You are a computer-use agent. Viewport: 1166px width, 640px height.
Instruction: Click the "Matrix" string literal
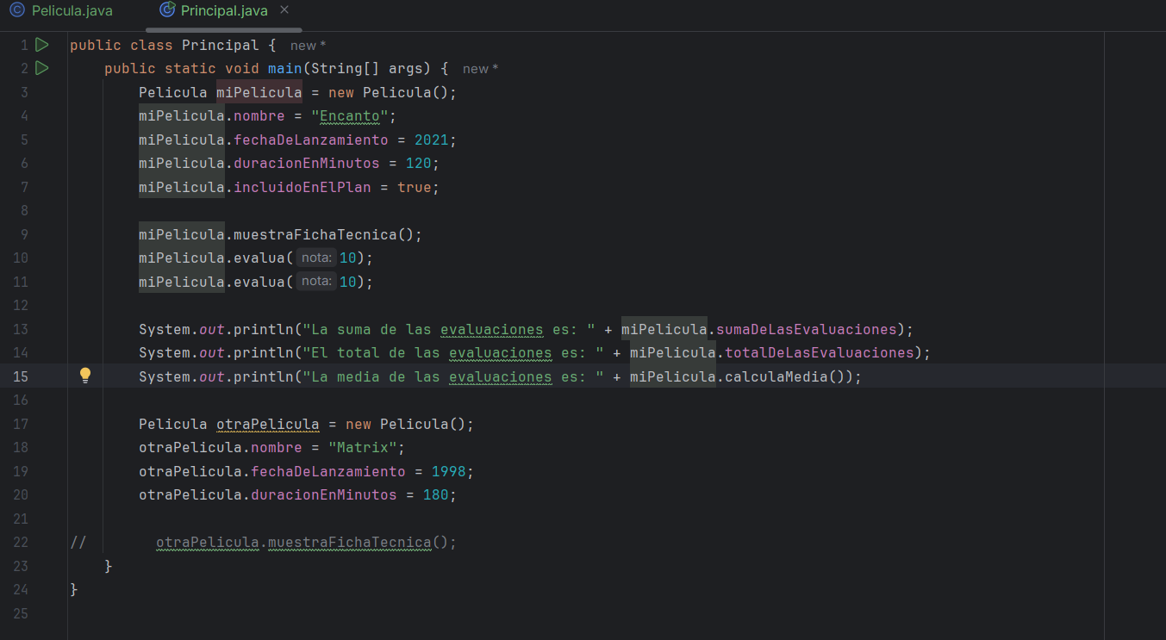tap(362, 448)
